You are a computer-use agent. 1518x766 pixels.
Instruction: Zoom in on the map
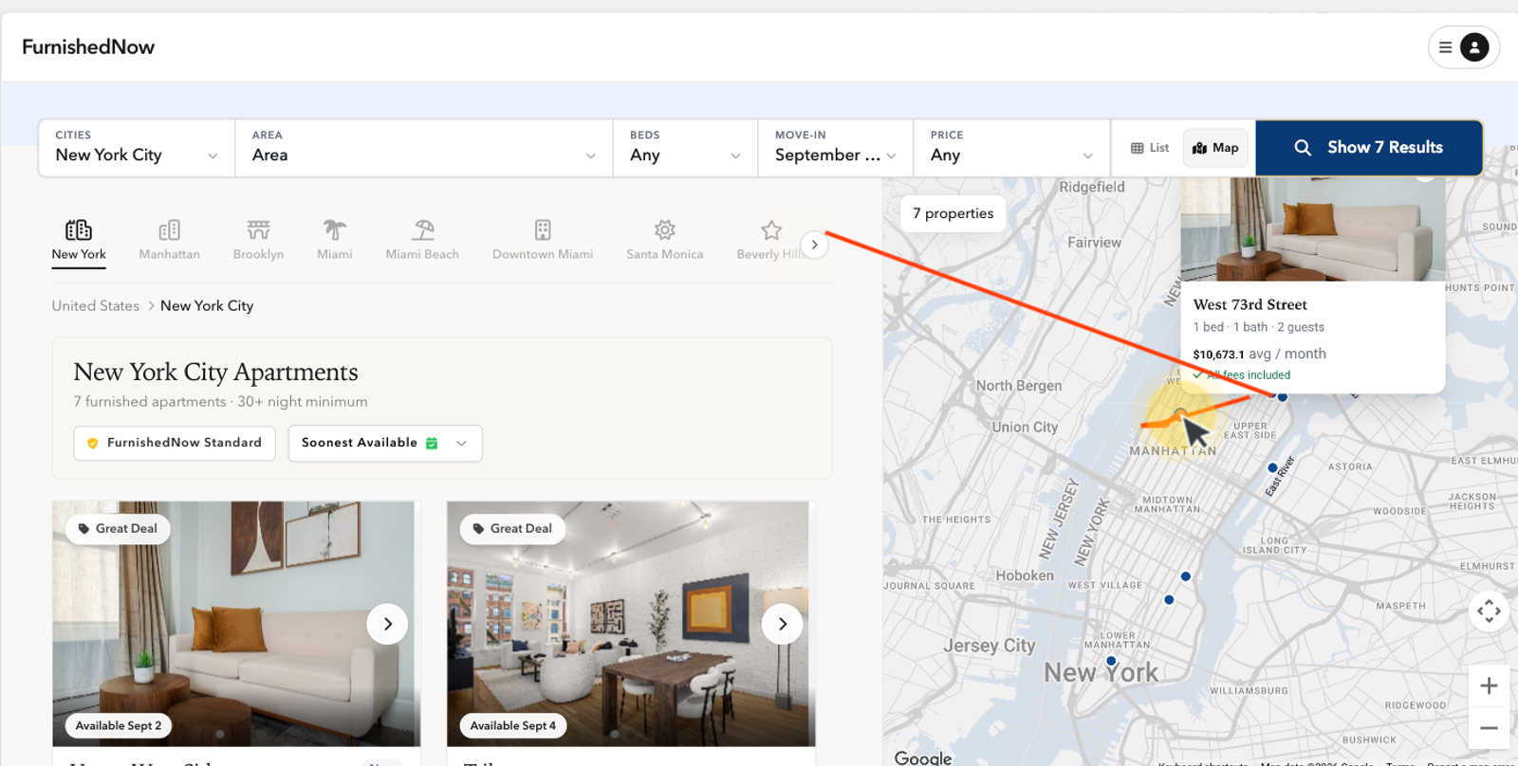pyautogui.click(x=1489, y=685)
